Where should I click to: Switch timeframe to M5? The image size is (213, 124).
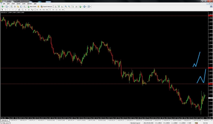pos(40,10)
